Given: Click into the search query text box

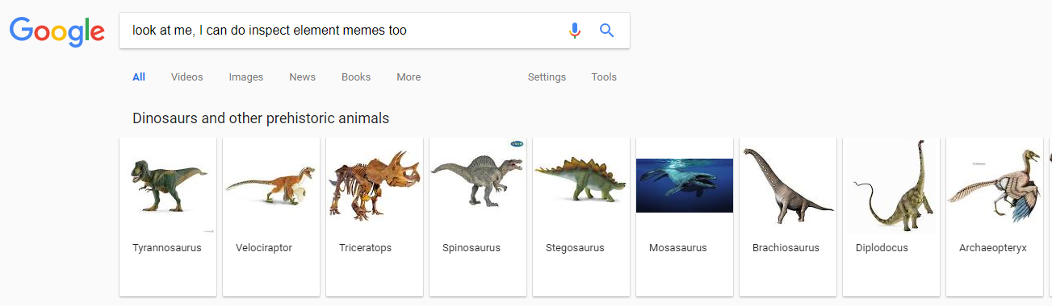Looking at the screenshot, I should (x=343, y=31).
